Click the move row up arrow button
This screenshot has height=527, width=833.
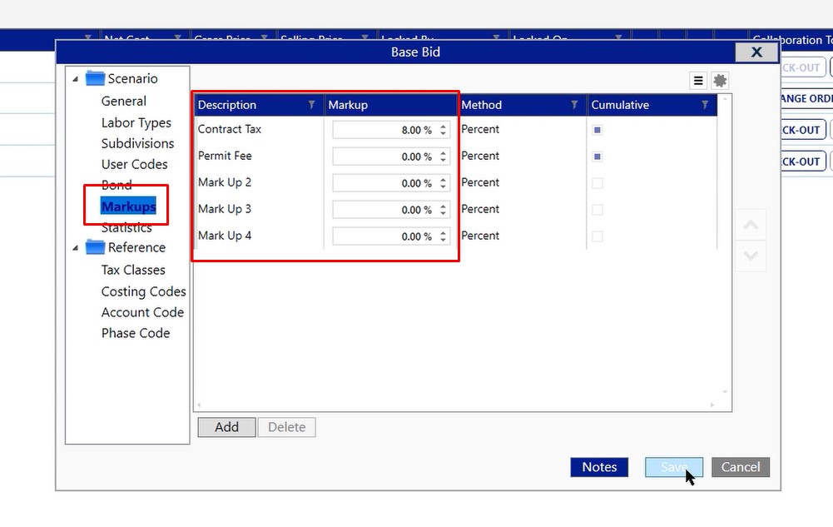pos(751,226)
